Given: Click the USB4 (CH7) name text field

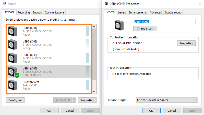Looking at the screenshot, I should coord(164,22).
